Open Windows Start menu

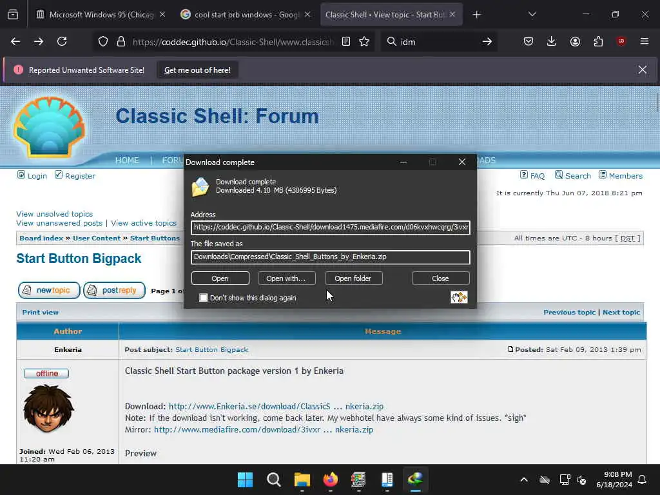(x=245, y=480)
